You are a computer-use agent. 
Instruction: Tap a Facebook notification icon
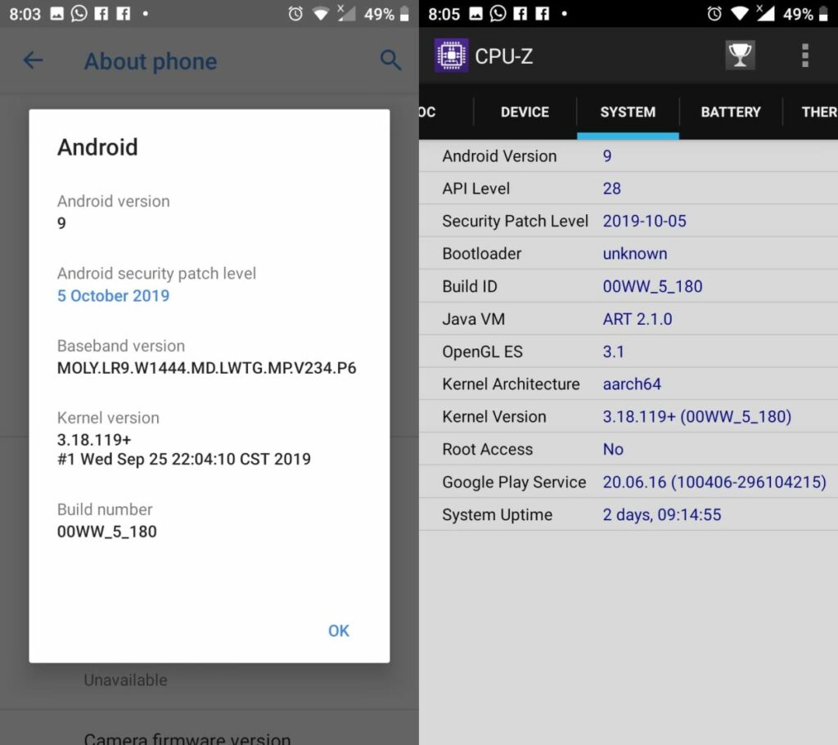coord(101,13)
